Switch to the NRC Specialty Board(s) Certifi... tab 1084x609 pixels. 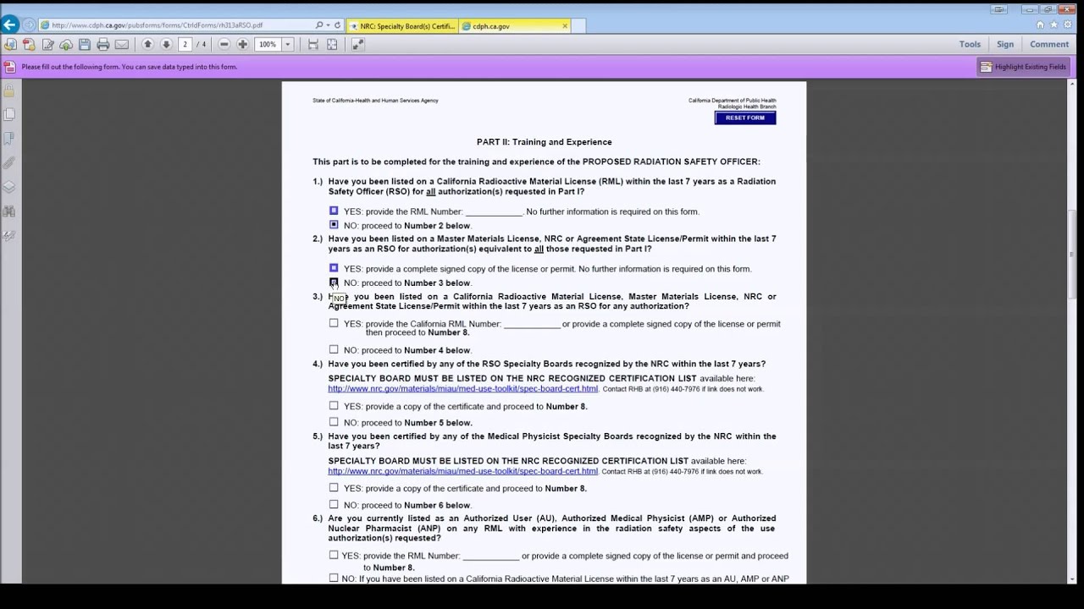pos(402,26)
